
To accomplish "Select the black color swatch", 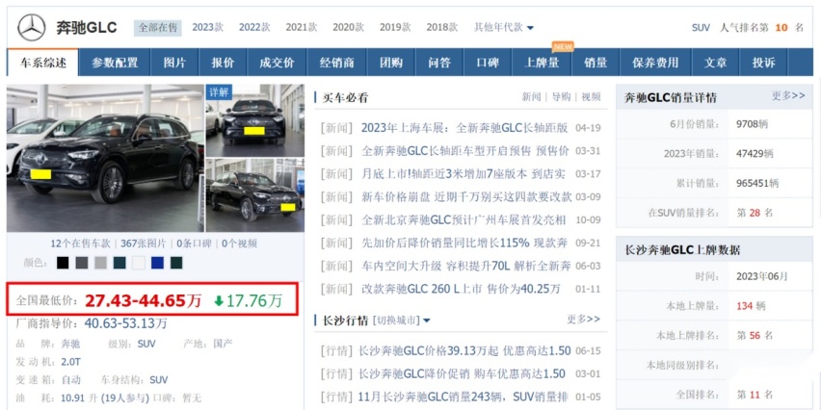I will coord(63,263).
